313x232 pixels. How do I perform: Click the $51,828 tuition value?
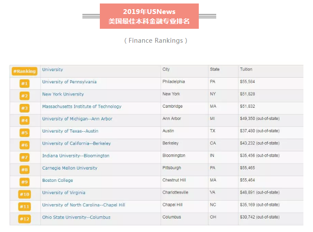pos(247,94)
